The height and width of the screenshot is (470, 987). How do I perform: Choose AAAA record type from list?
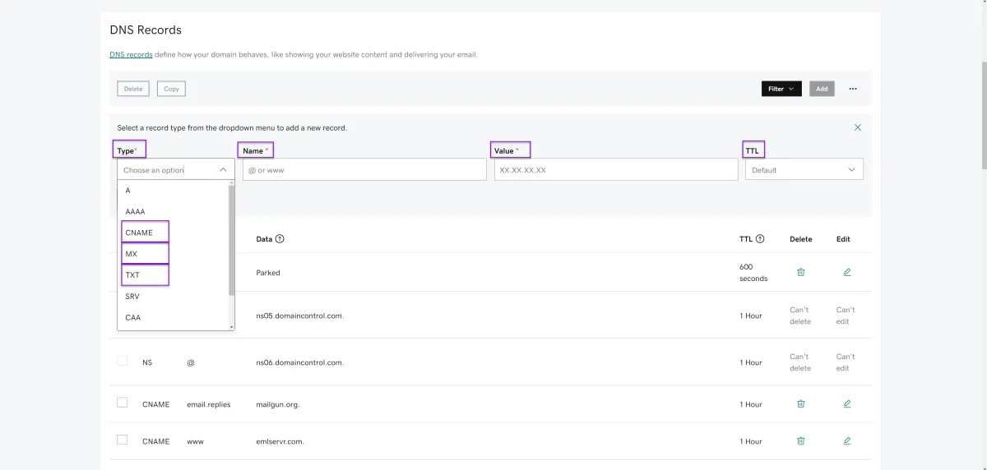[x=173, y=212]
